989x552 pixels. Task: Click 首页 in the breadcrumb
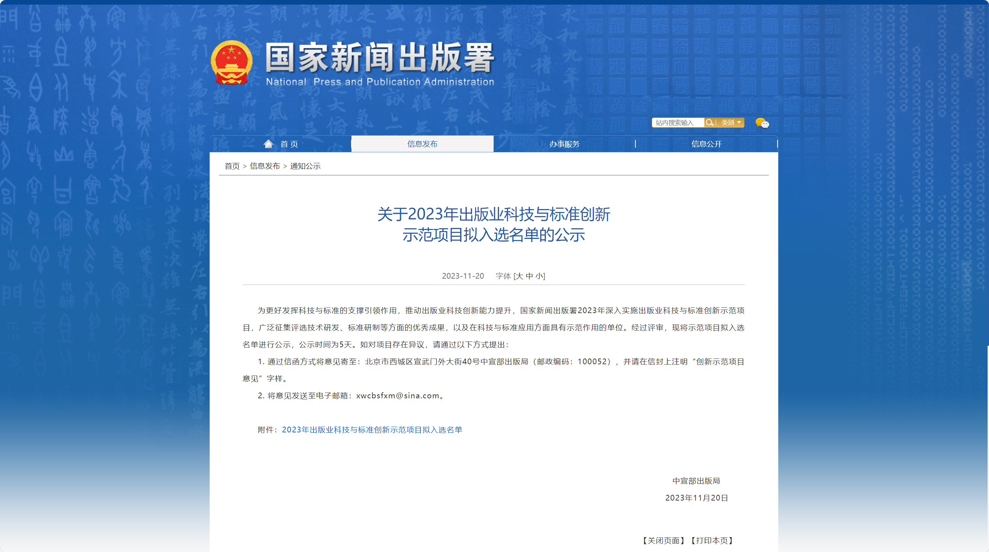tap(232, 166)
